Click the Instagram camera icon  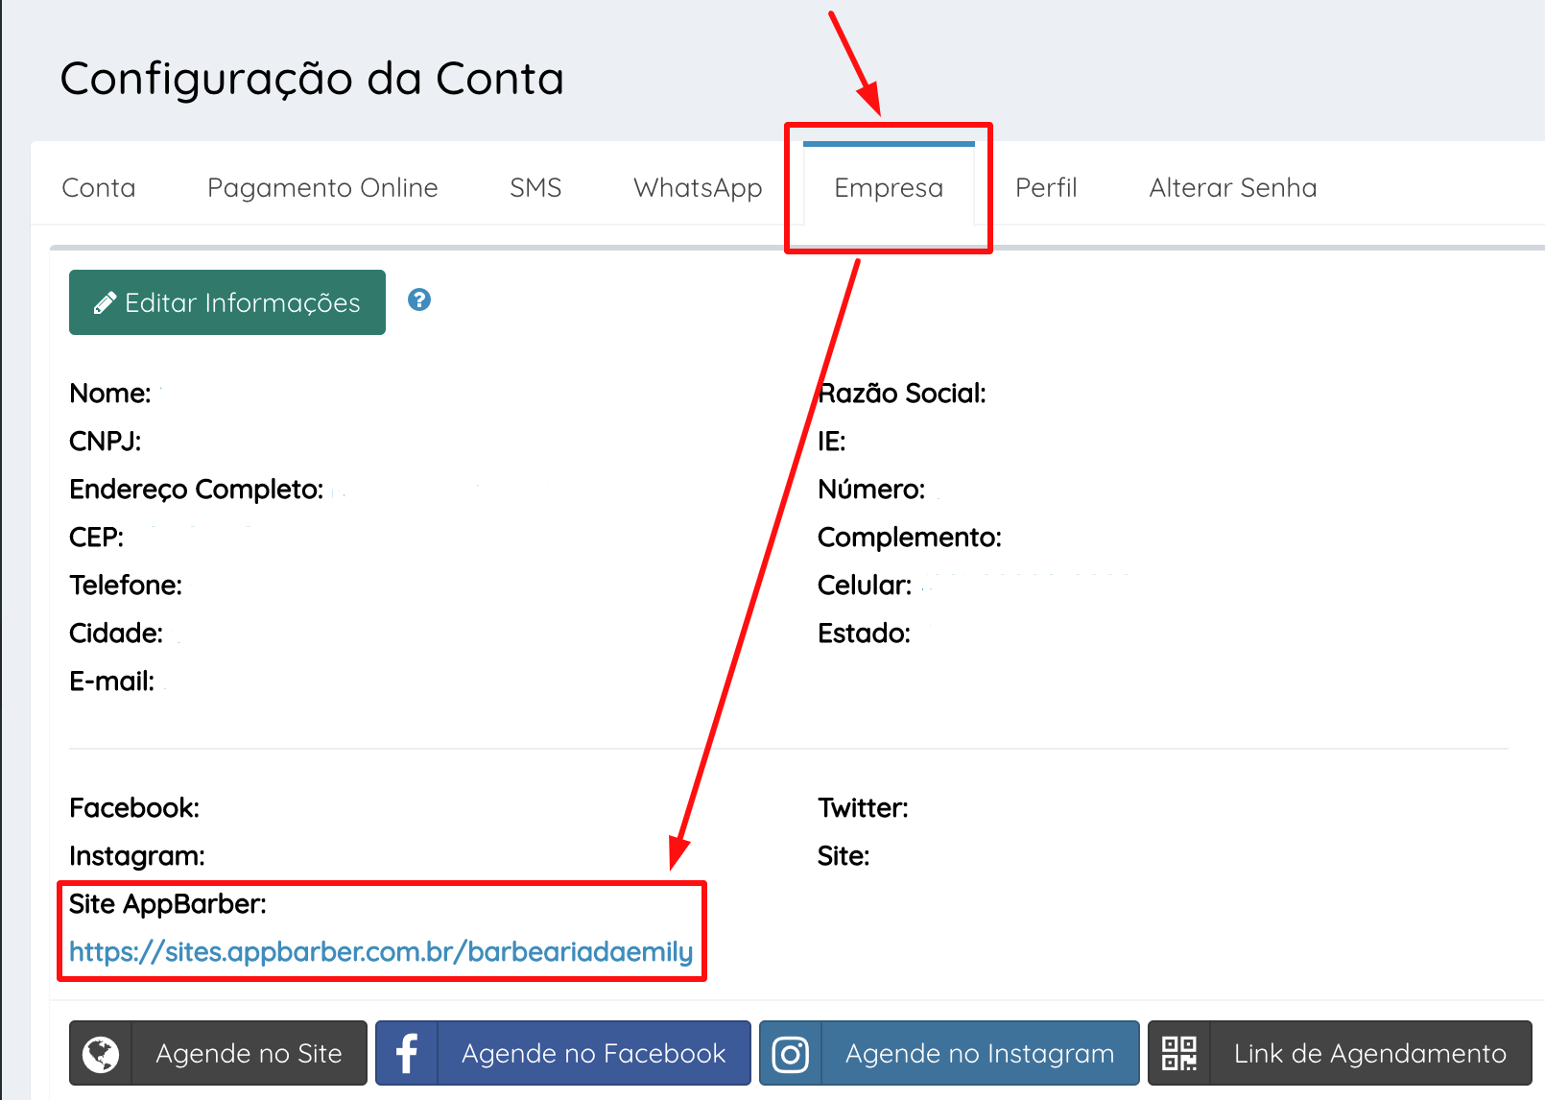point(791,1054)
